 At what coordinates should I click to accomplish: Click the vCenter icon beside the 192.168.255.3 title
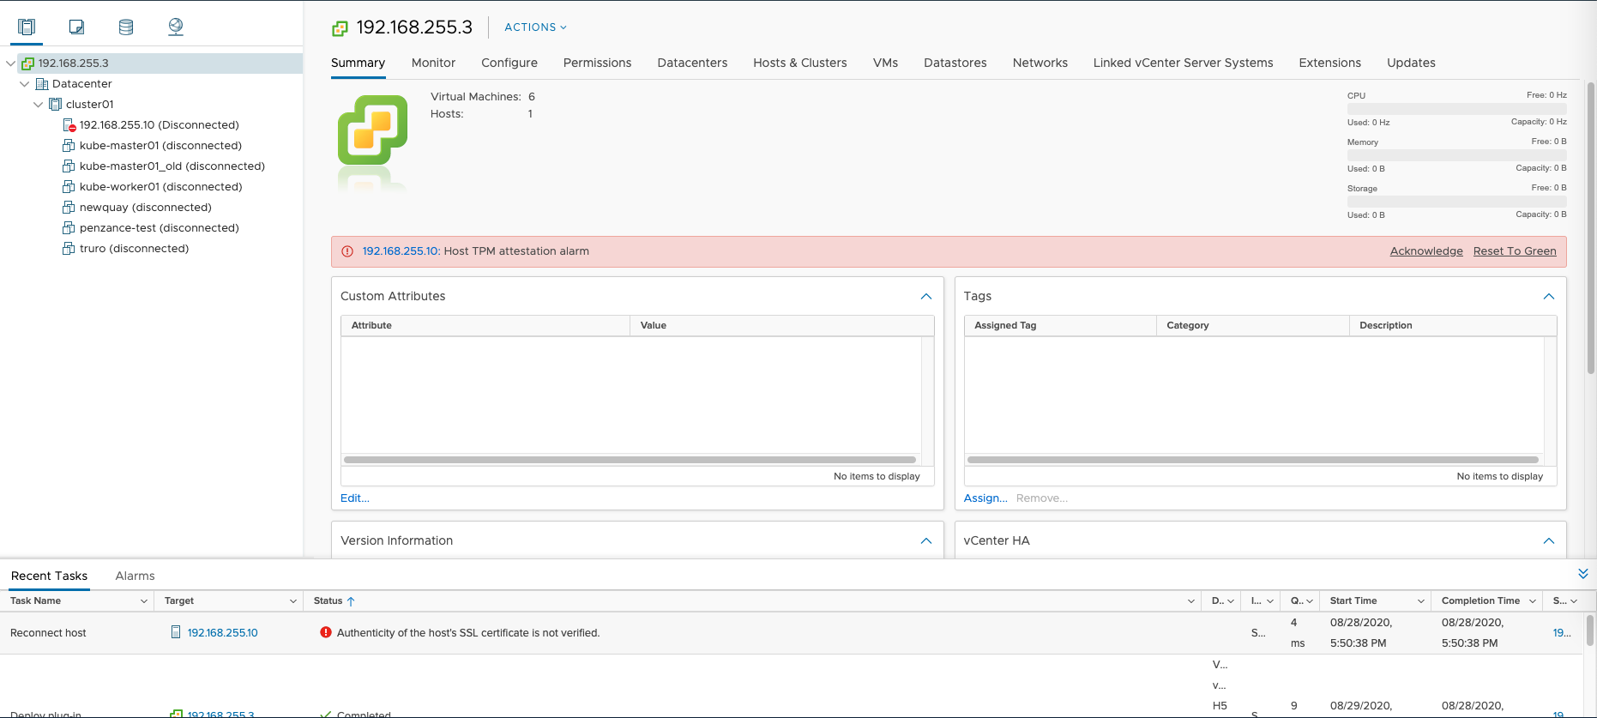coord(340,28)
